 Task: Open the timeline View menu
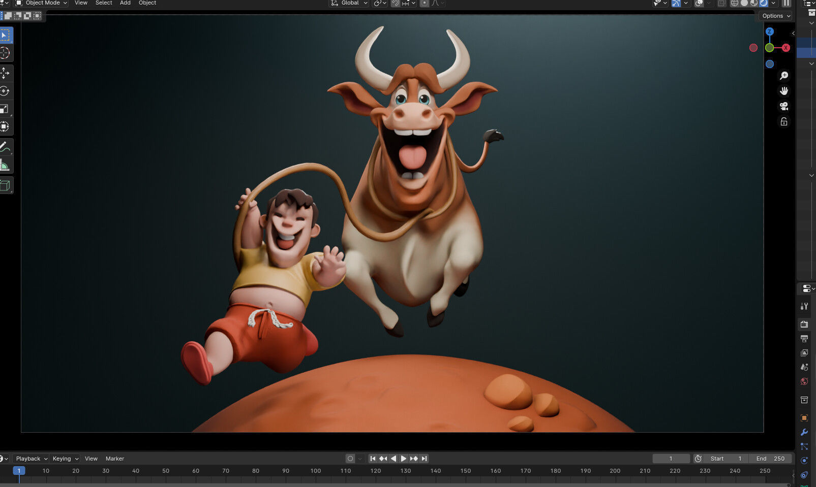click(91, 459)
